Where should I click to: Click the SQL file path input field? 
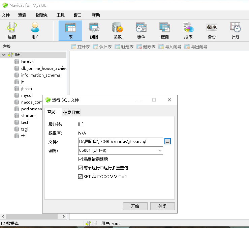121,142
